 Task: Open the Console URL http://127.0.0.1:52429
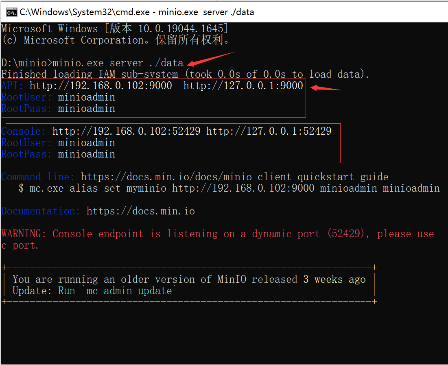point(269,131)
